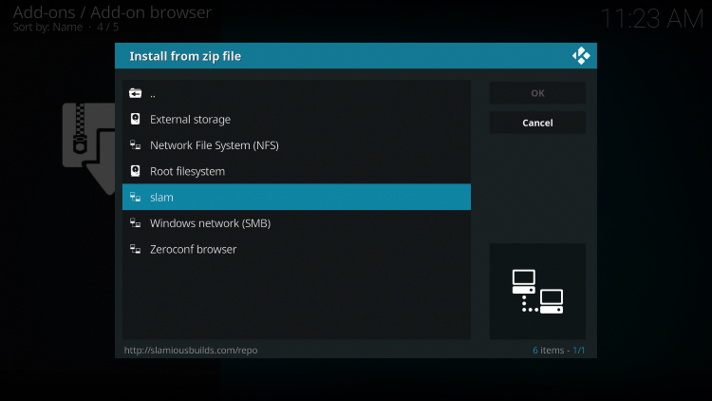
Task: Click the parent folder back-arrow icon
Action: point(136,93)
